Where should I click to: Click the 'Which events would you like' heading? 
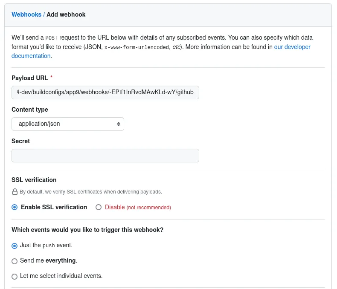(x=87, y=230)
